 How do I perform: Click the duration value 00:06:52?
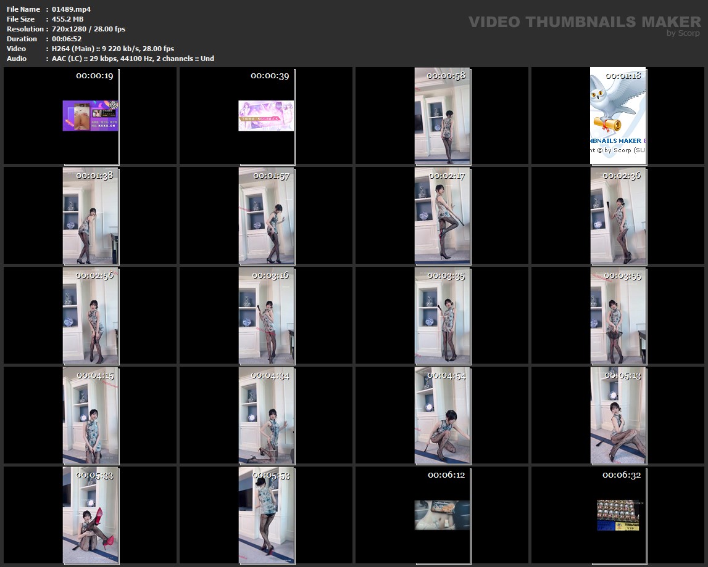67,39
